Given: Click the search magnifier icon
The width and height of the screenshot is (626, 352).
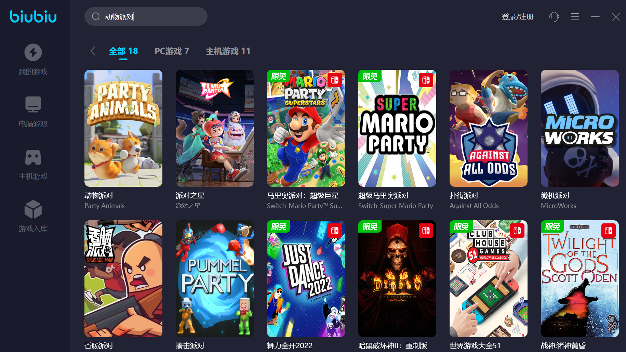Looking at the screenshot, I should point(96,16).
